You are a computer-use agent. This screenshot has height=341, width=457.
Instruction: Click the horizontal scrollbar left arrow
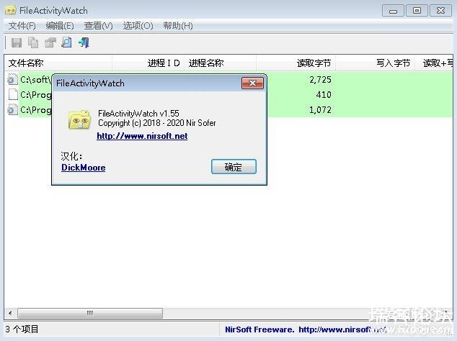coord(10,314)
